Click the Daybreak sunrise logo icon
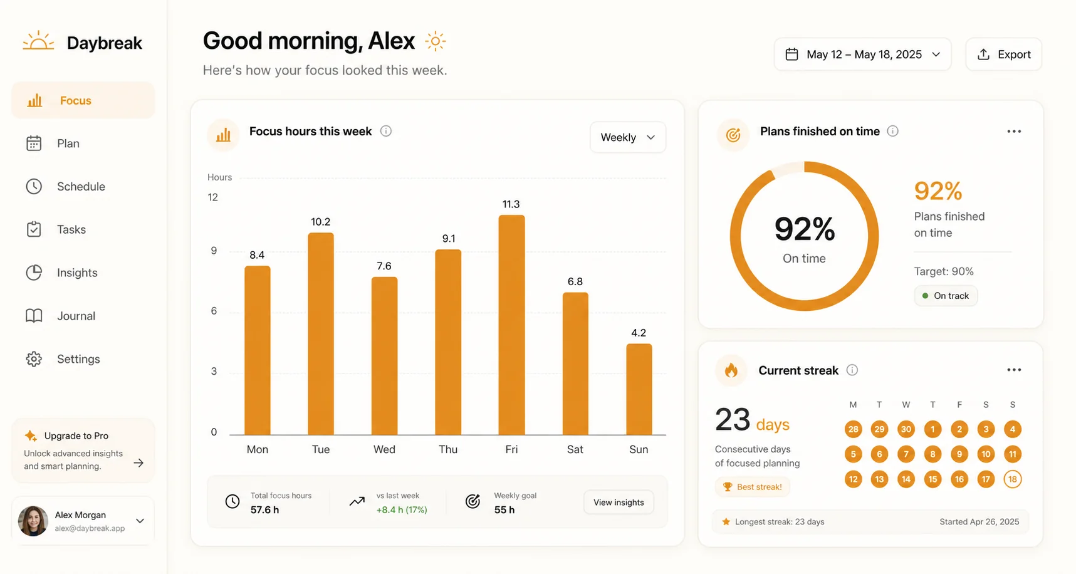The image size is (1076, 574). tap(38, 41)
